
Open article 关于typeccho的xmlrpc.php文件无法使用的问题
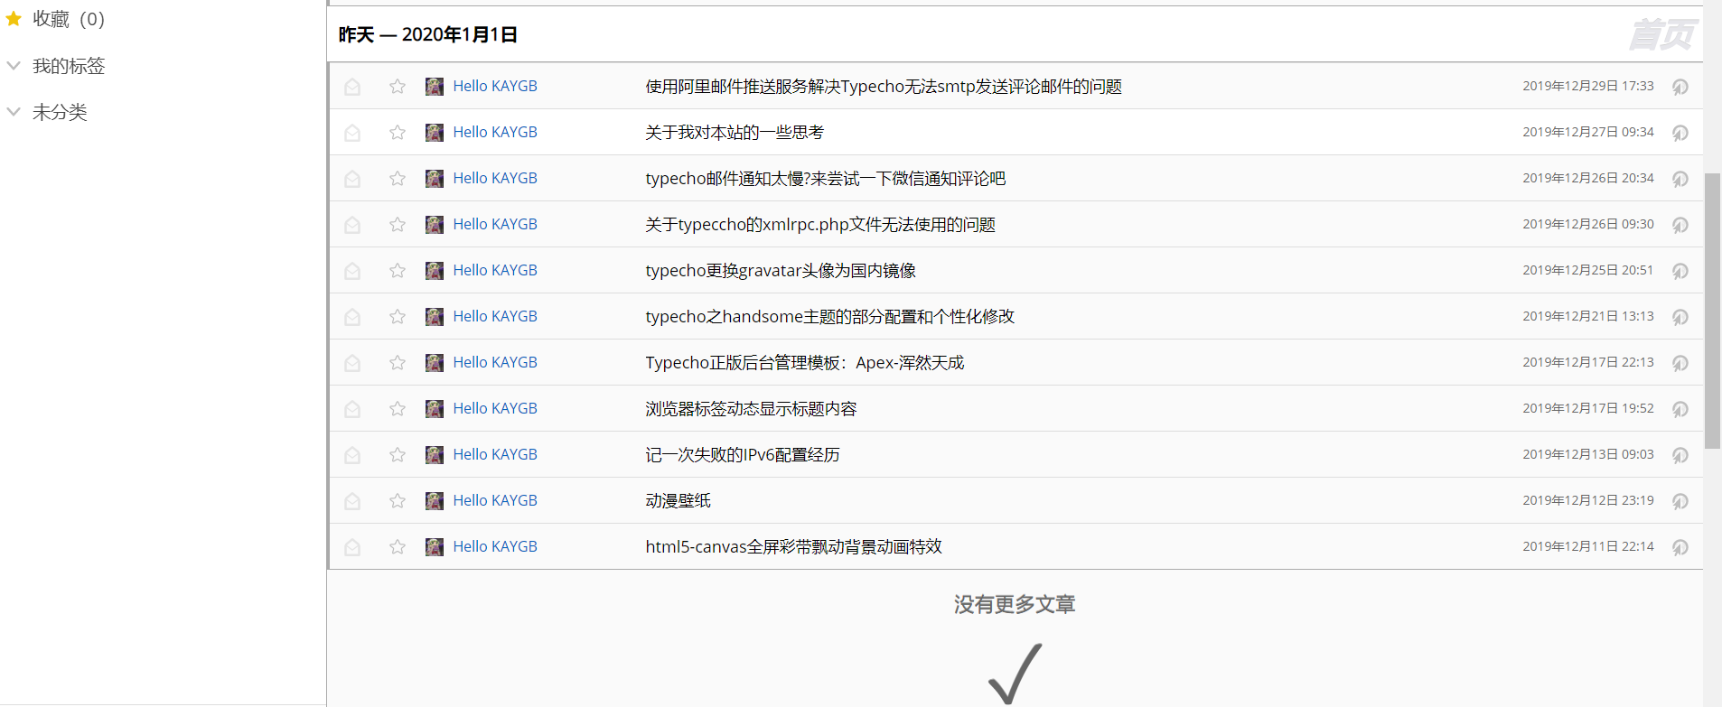(x=820, y=225)
